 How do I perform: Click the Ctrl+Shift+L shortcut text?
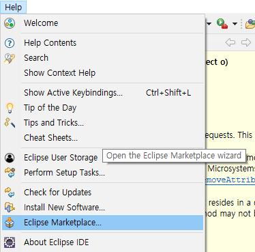[x=168, y=93]
